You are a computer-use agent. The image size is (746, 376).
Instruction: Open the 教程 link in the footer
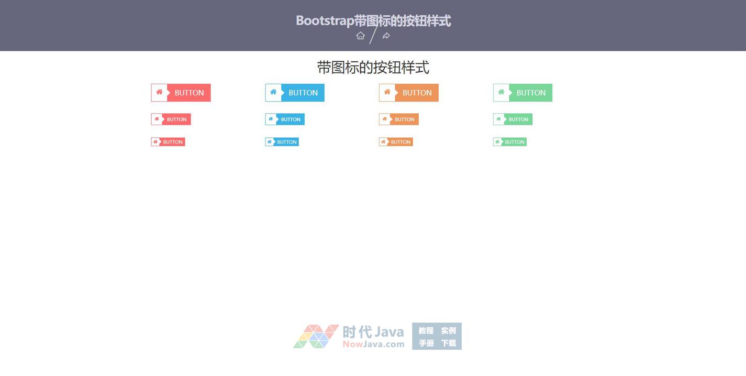coord(426,330)
